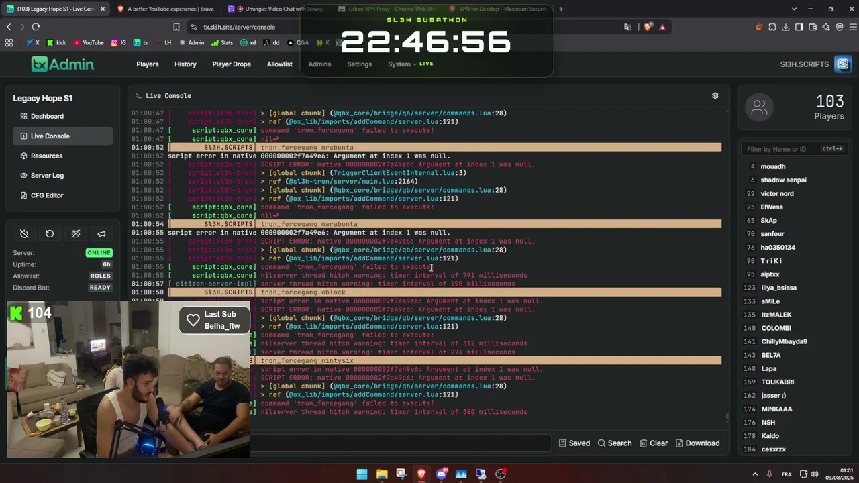The width and height of the screenshot is (859, 483).
Task: Click the translate page icon
Action: coord(627,27)
